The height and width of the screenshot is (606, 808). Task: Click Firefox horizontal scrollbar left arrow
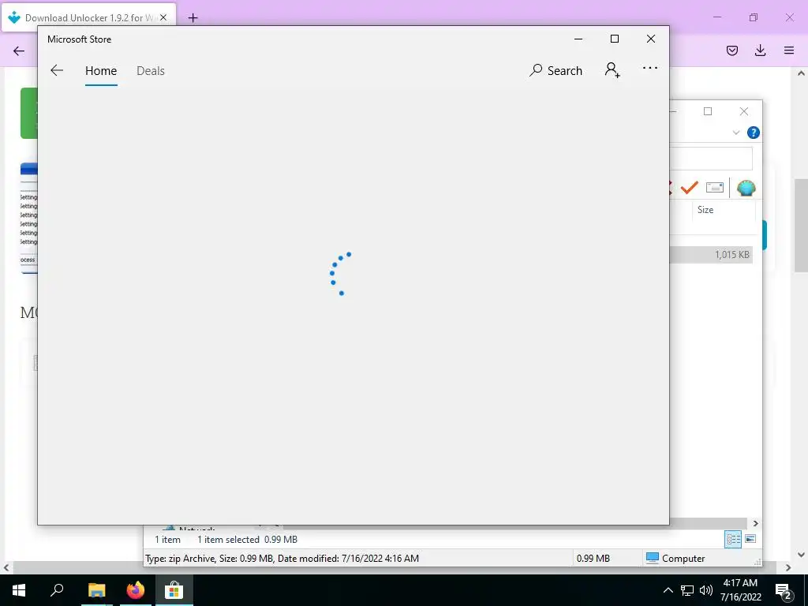tap(6, 568)
